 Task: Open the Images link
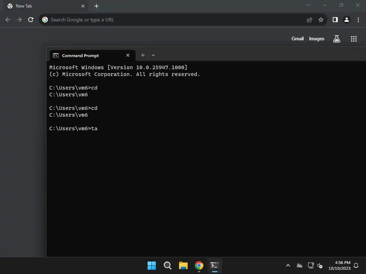[317, 39]
